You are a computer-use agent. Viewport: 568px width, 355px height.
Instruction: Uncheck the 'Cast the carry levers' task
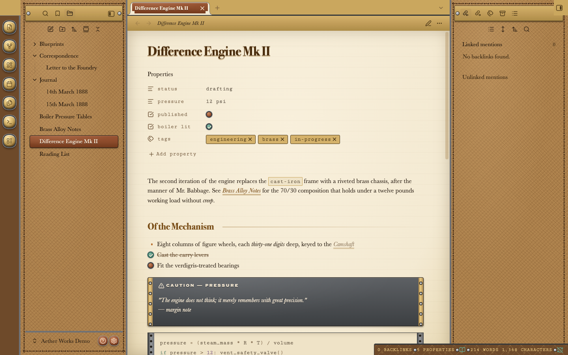click(151, 255)
